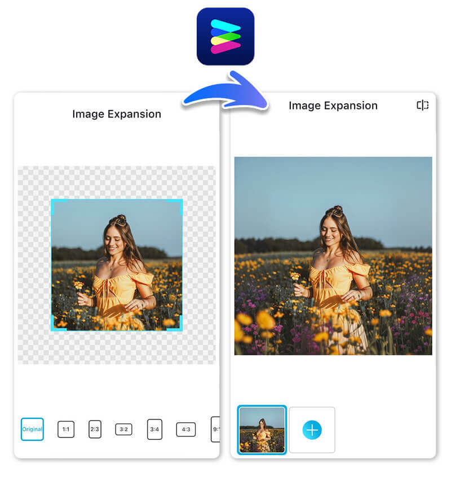This screenshot has height=477, width=451.
Task: Click the top-left crop frame corner handle
Action: click(54, 202)
